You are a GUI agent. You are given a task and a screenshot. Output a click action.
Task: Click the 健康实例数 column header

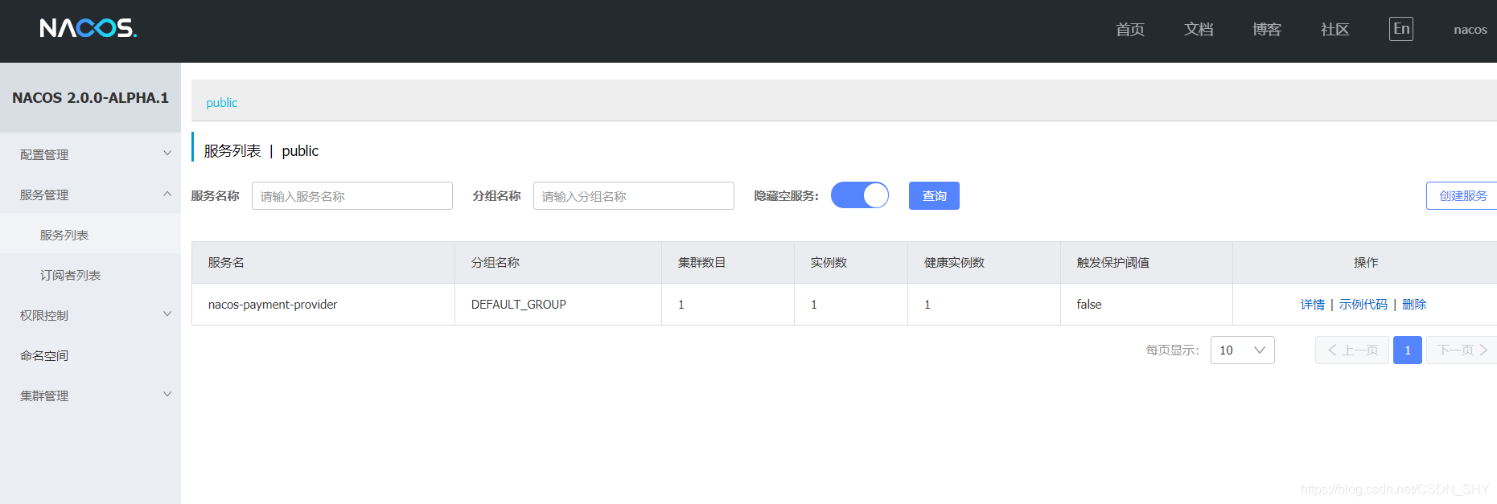coord(985,263)
